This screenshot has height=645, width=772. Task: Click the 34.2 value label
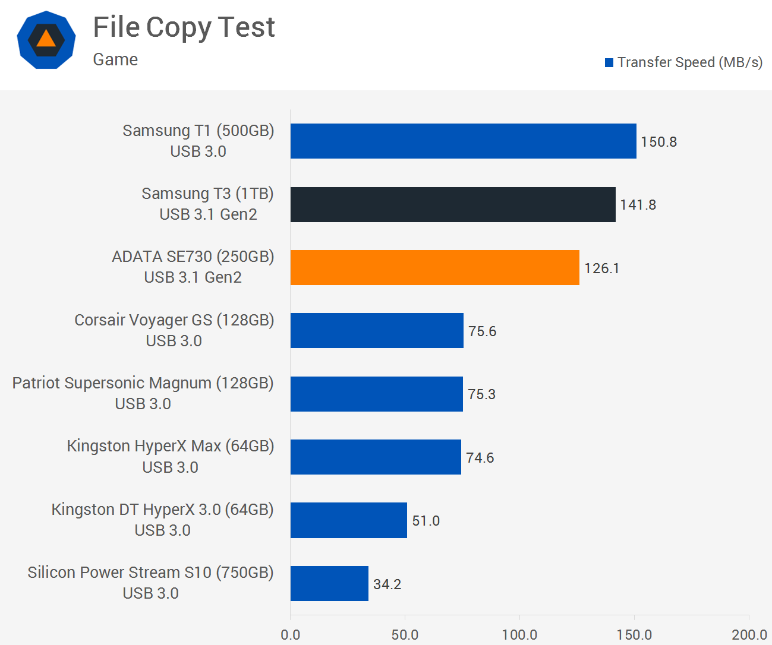click(x=387, y=584)
